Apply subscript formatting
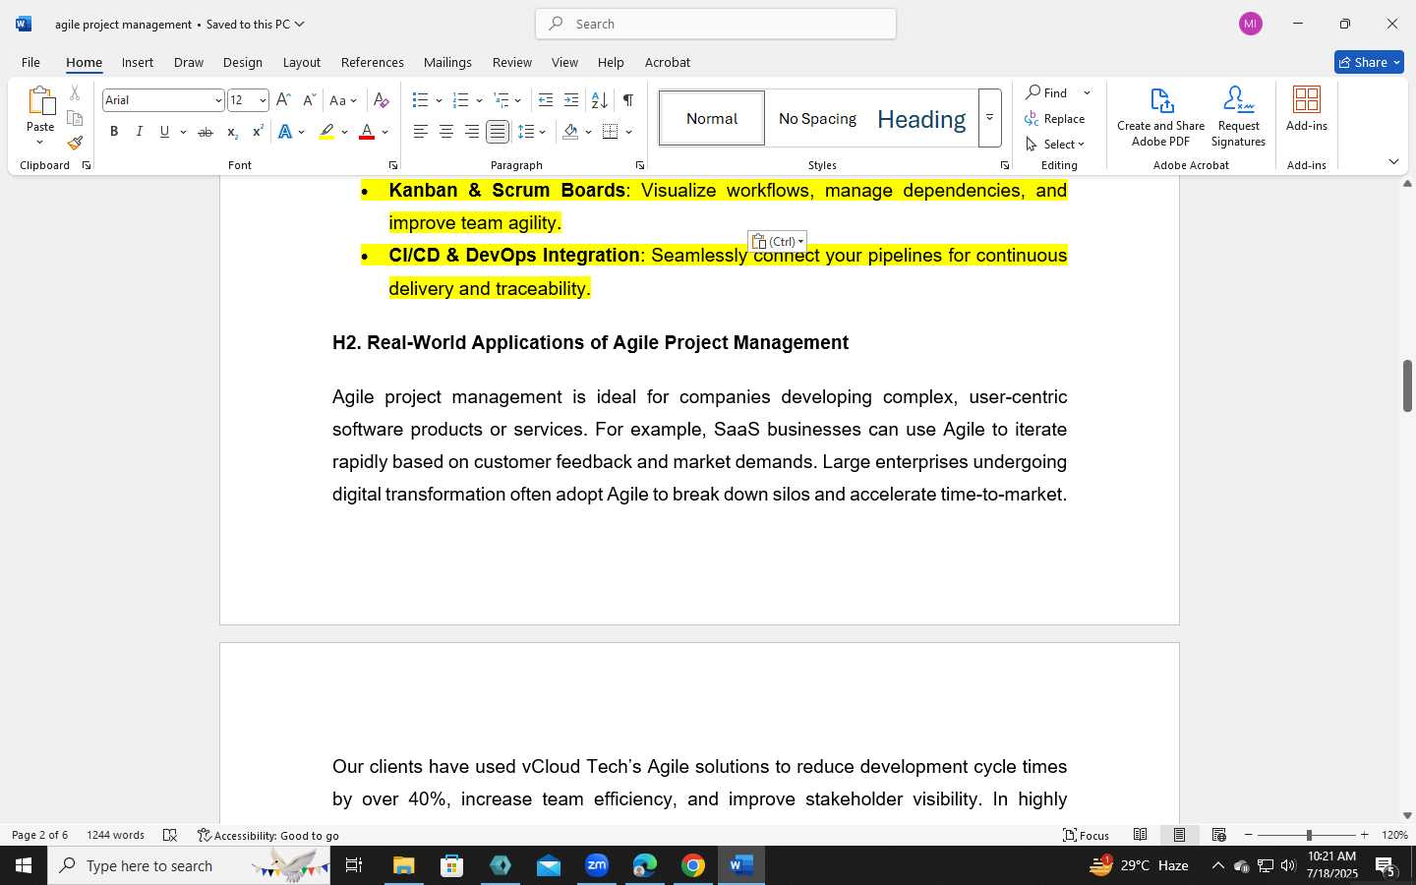Image resolution: width=1416 pixels, height=885 pixels. (x=231, y=132)
